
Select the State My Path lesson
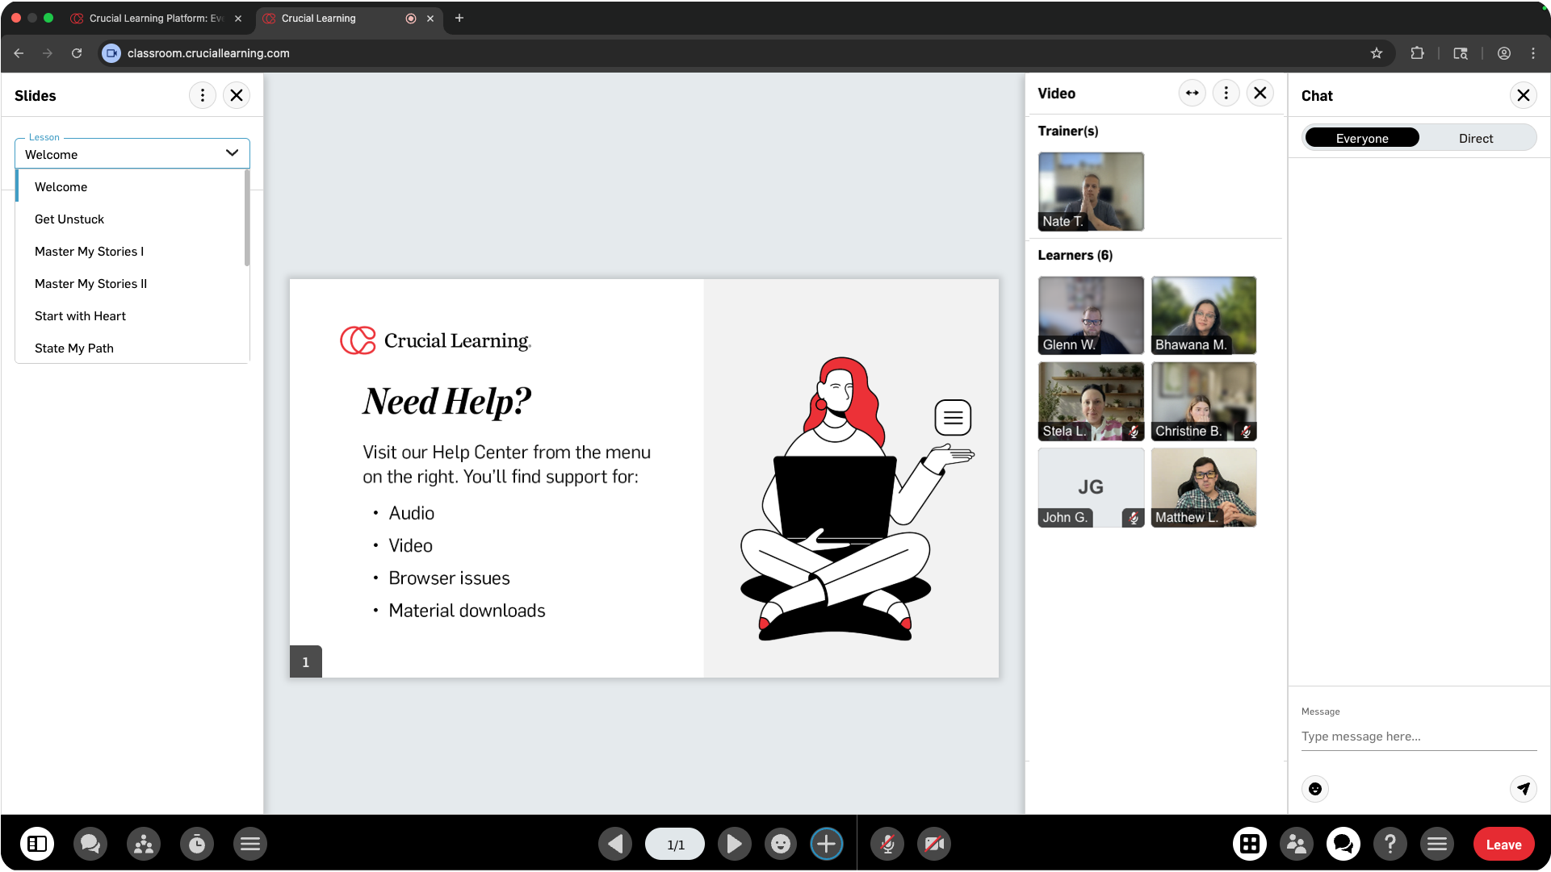[130, 348]
